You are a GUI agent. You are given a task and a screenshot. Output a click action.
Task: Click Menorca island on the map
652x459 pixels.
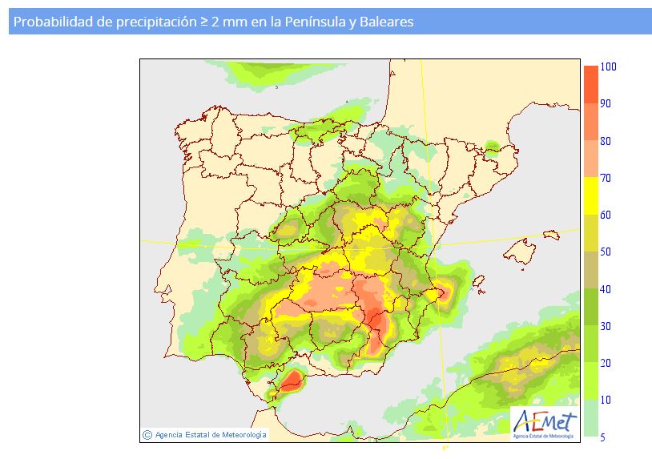[549, 235]
